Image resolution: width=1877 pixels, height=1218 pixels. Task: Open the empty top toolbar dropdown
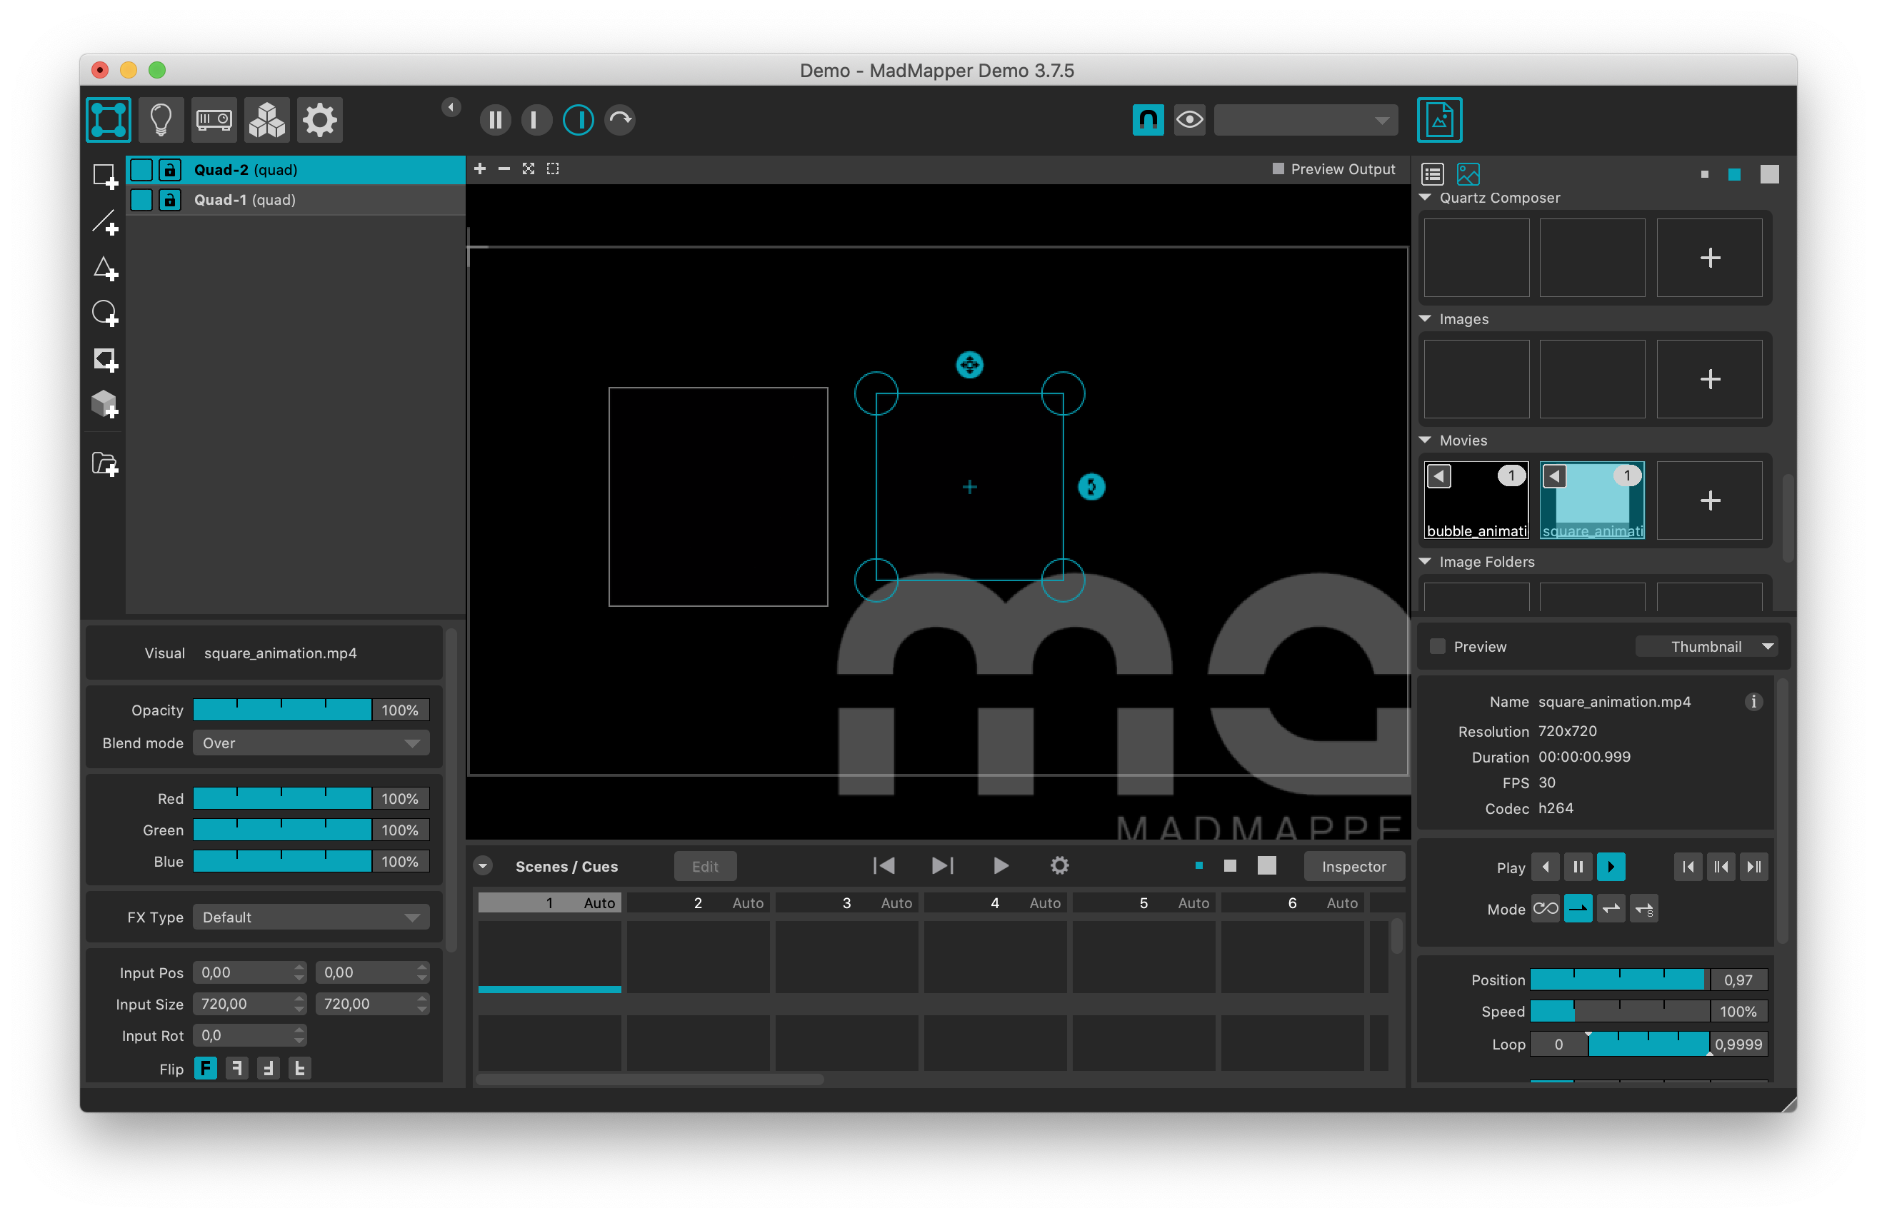click(1305, 120)
